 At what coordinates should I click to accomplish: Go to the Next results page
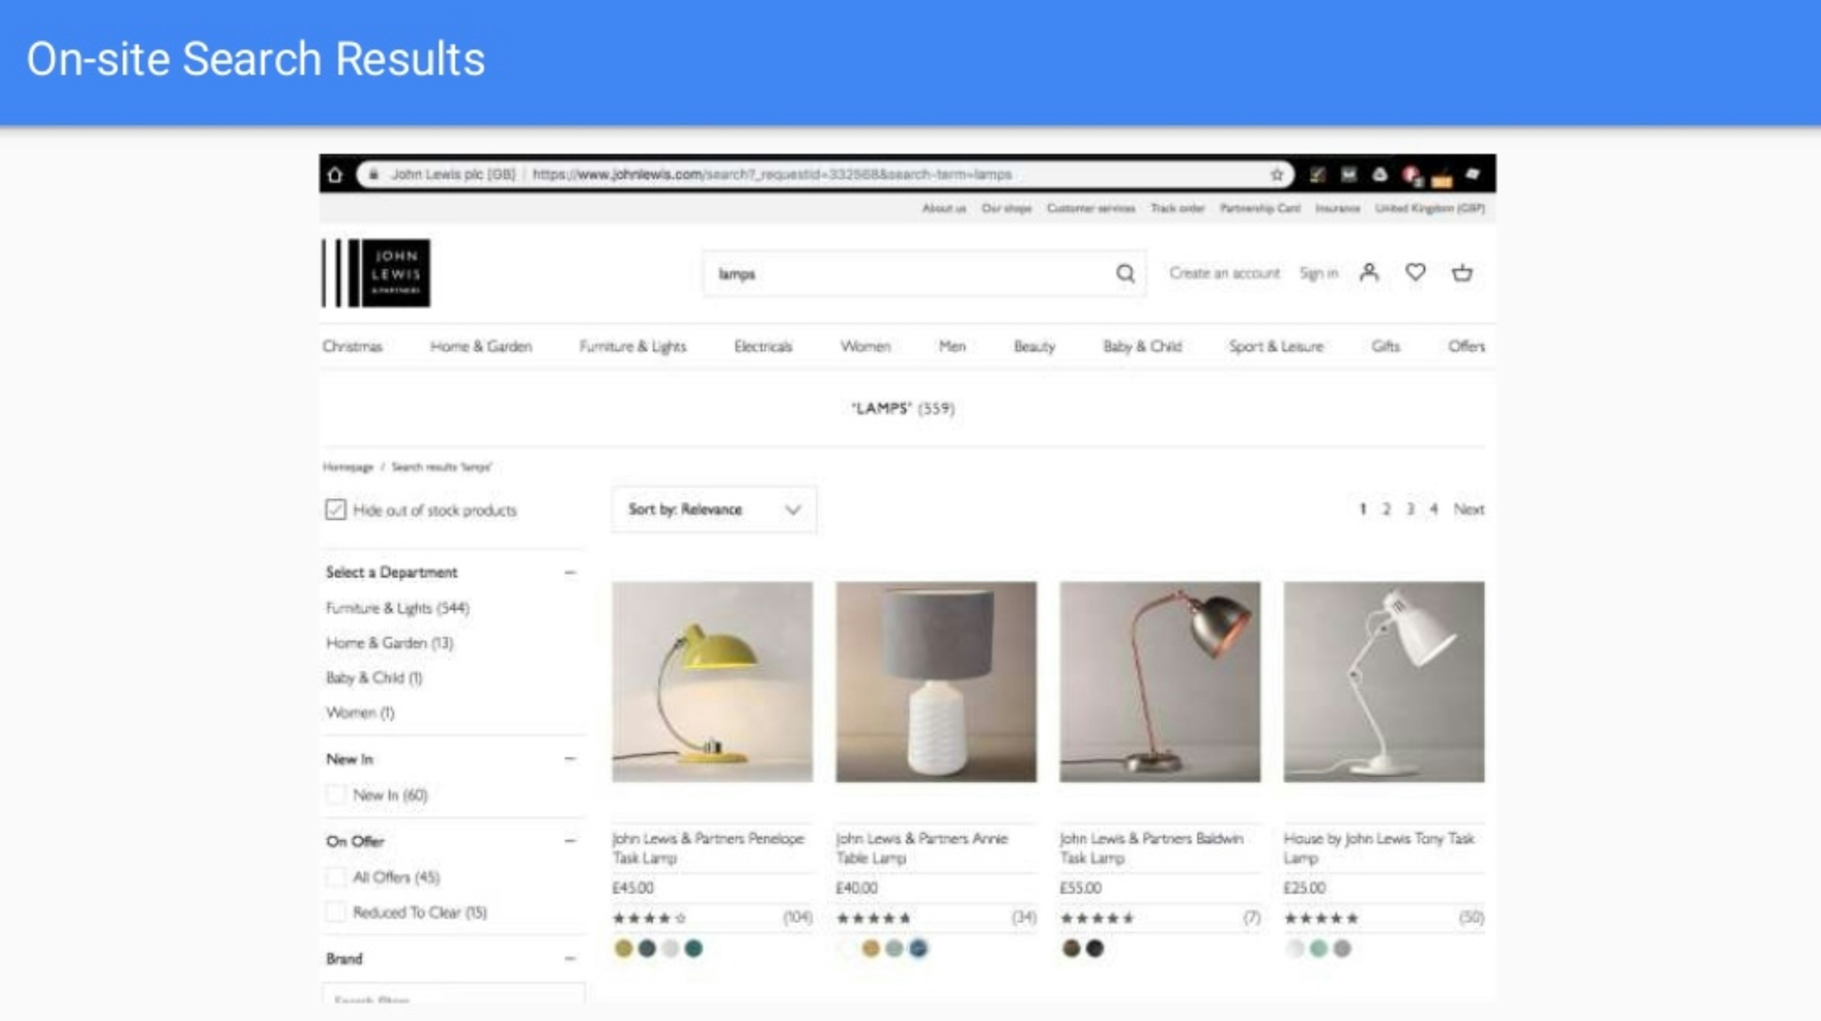point(1468,509)
